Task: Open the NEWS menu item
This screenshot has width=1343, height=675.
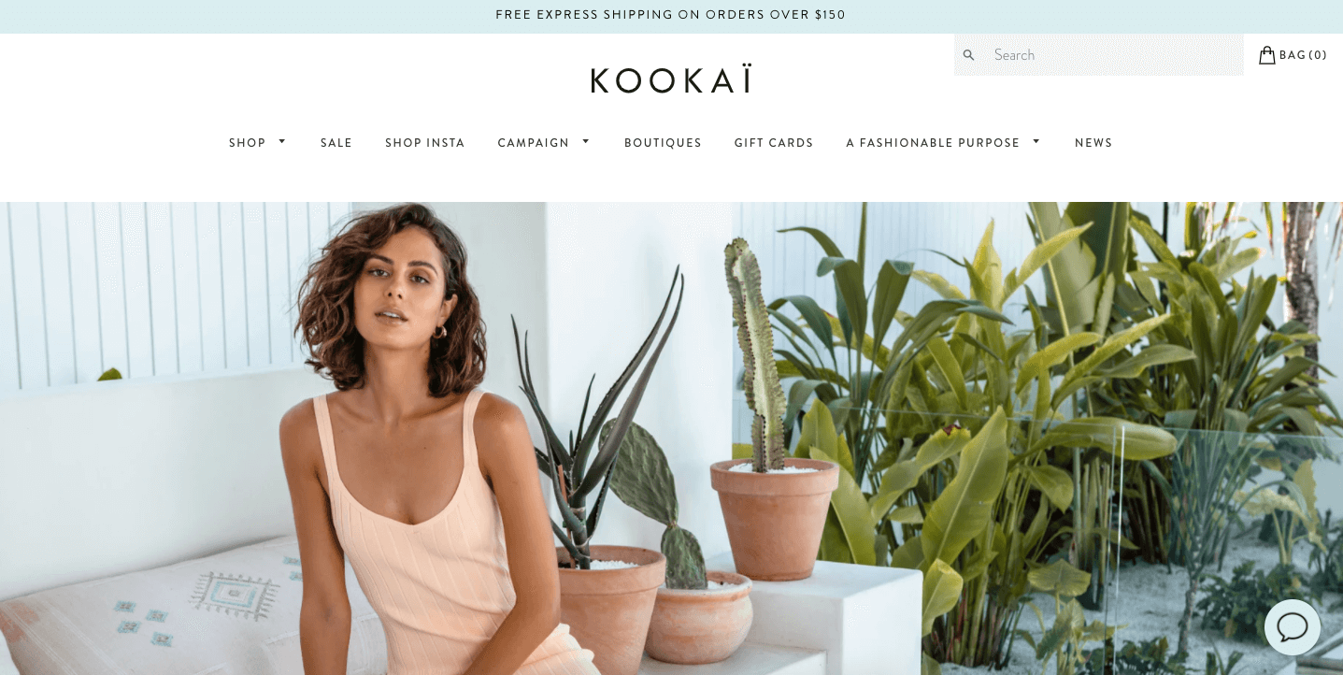Action: 1093,143
